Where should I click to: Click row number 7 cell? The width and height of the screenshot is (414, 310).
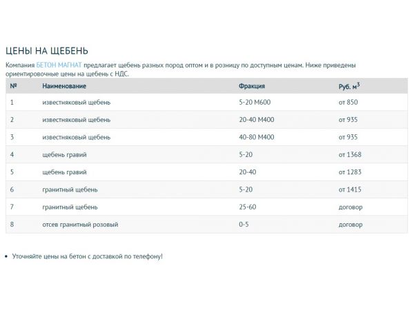[12, 207]
